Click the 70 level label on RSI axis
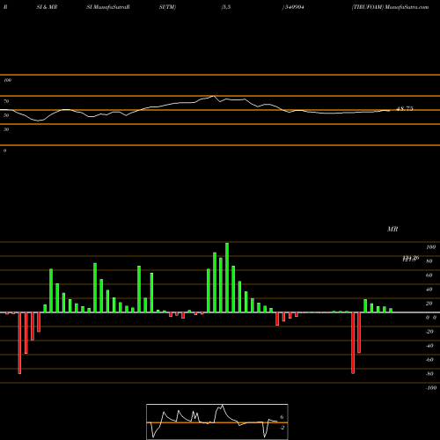The image size is (440, 440). coord(6,101)
